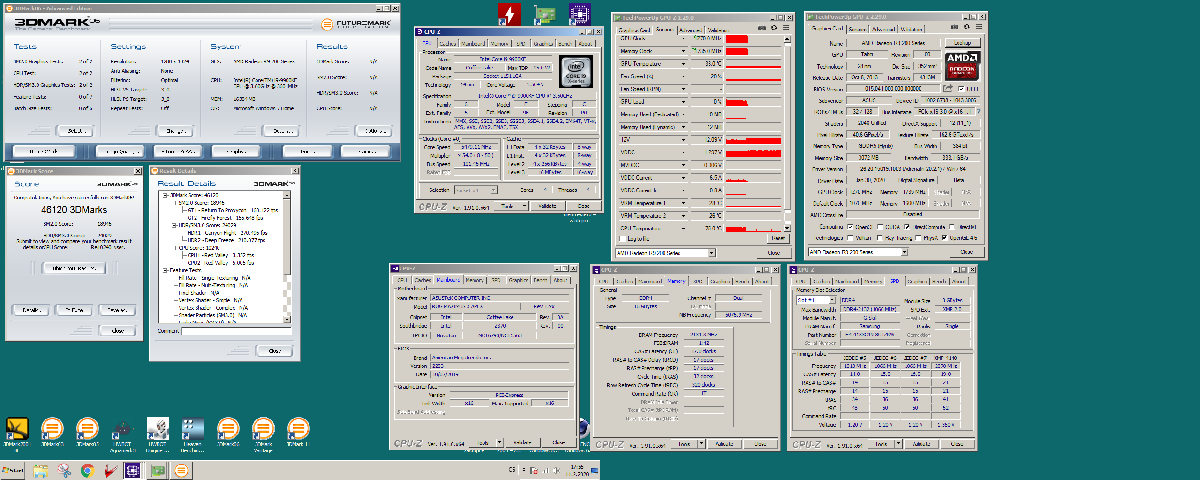Viewport: 1200px width, 480px height.
Task: Open 3DMark06 desktop shortcut
Action: pos(228,432)
